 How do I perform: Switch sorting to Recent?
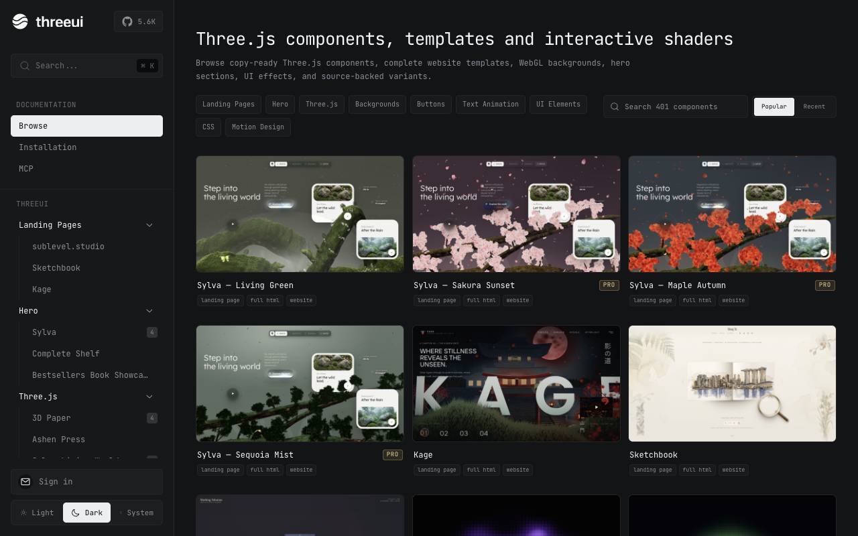814,107
